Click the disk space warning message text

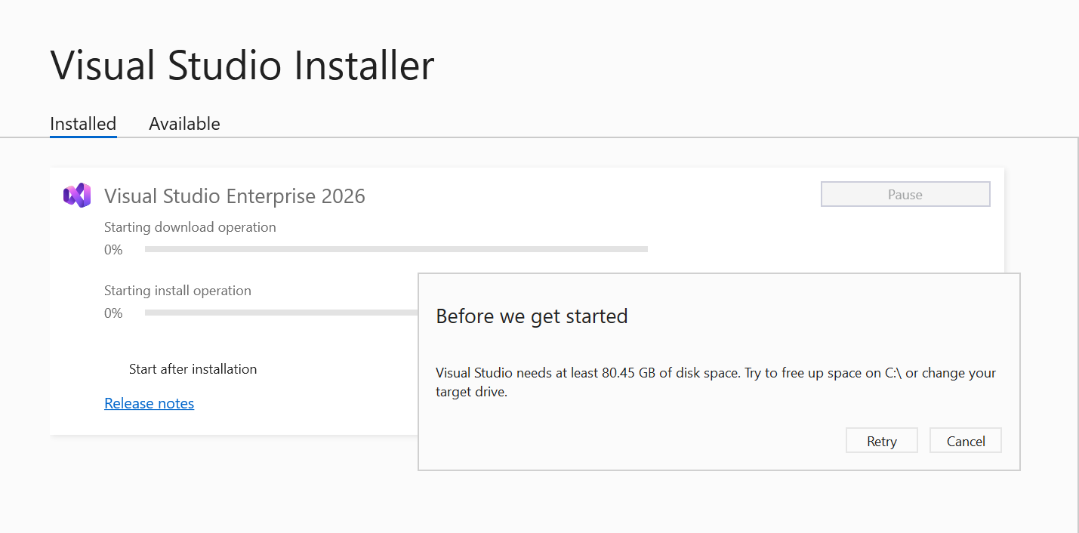pyautogui.click(x=715, y=381)
